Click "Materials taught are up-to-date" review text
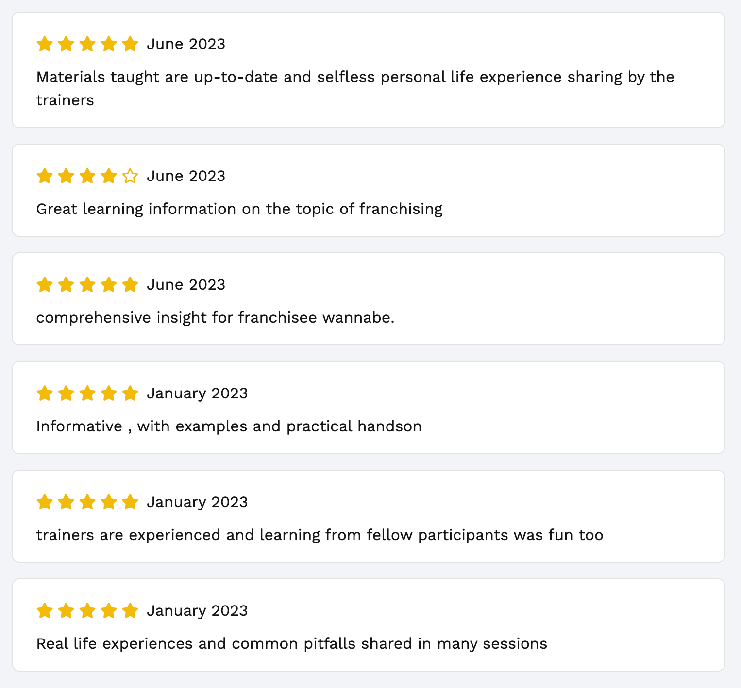741x688 pixels. pos(355,77)
